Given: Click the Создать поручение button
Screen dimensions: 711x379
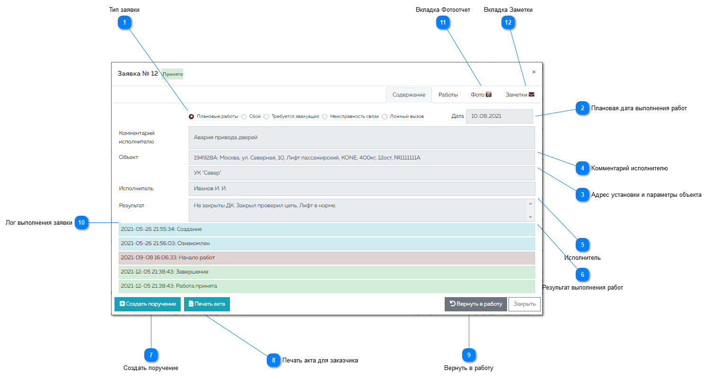Looking at the screenshot, I should tap(148, 304).
